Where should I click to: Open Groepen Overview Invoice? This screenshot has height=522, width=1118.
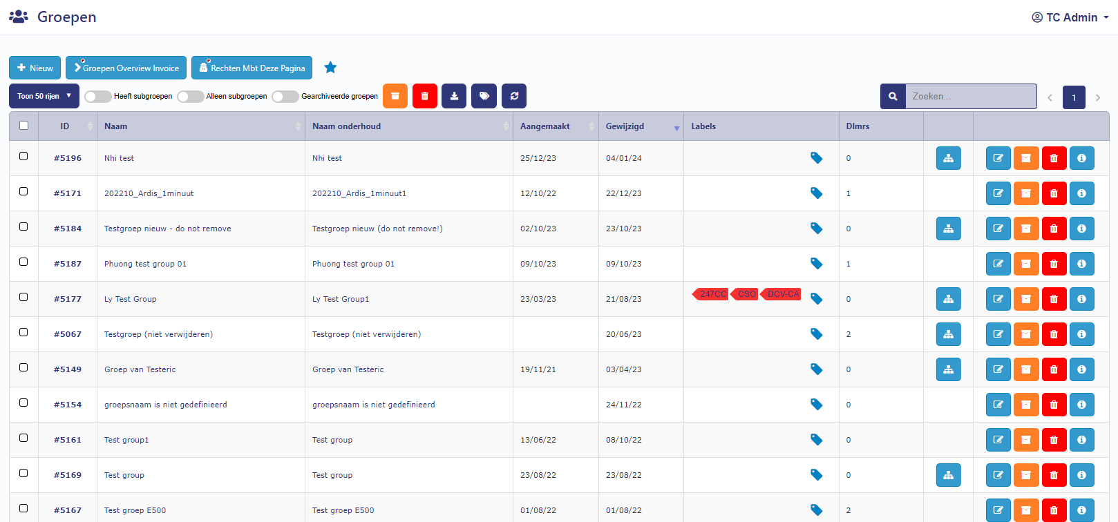tap(126, 68)
